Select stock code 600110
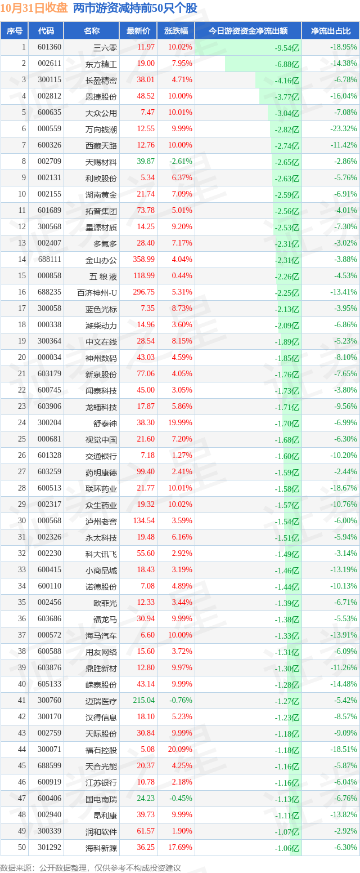The height and width of the screenshot is (873, 360). (49, 586)
